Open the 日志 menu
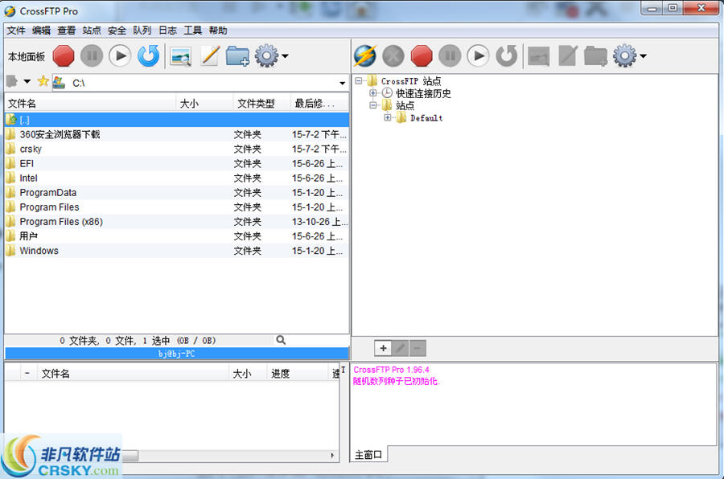724x479 pixels. click(167, 31)
